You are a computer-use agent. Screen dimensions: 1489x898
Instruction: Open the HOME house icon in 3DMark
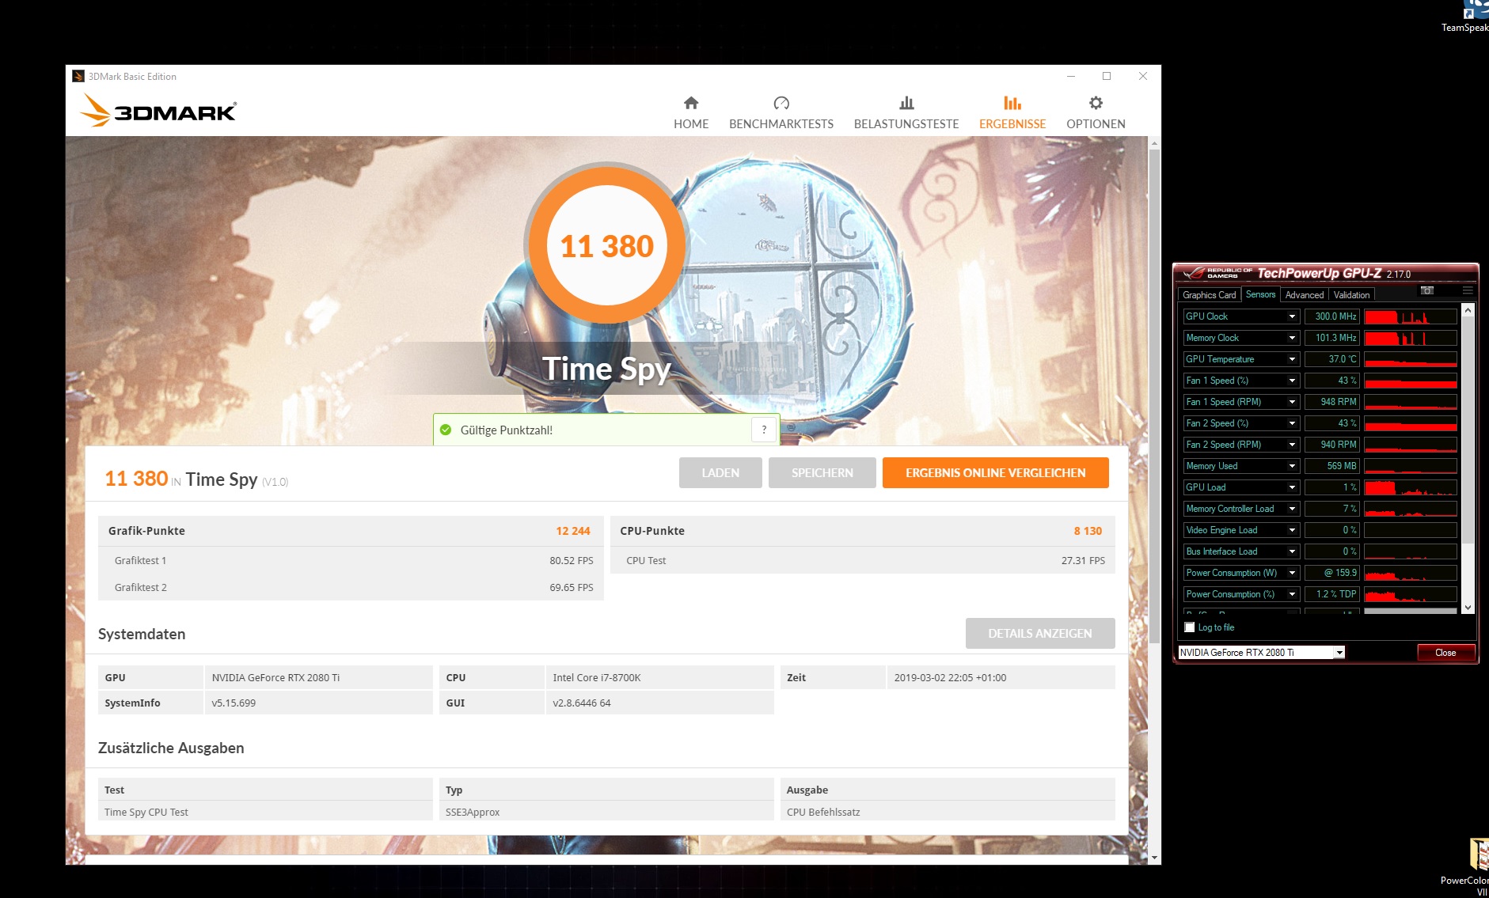coord(691,103)
